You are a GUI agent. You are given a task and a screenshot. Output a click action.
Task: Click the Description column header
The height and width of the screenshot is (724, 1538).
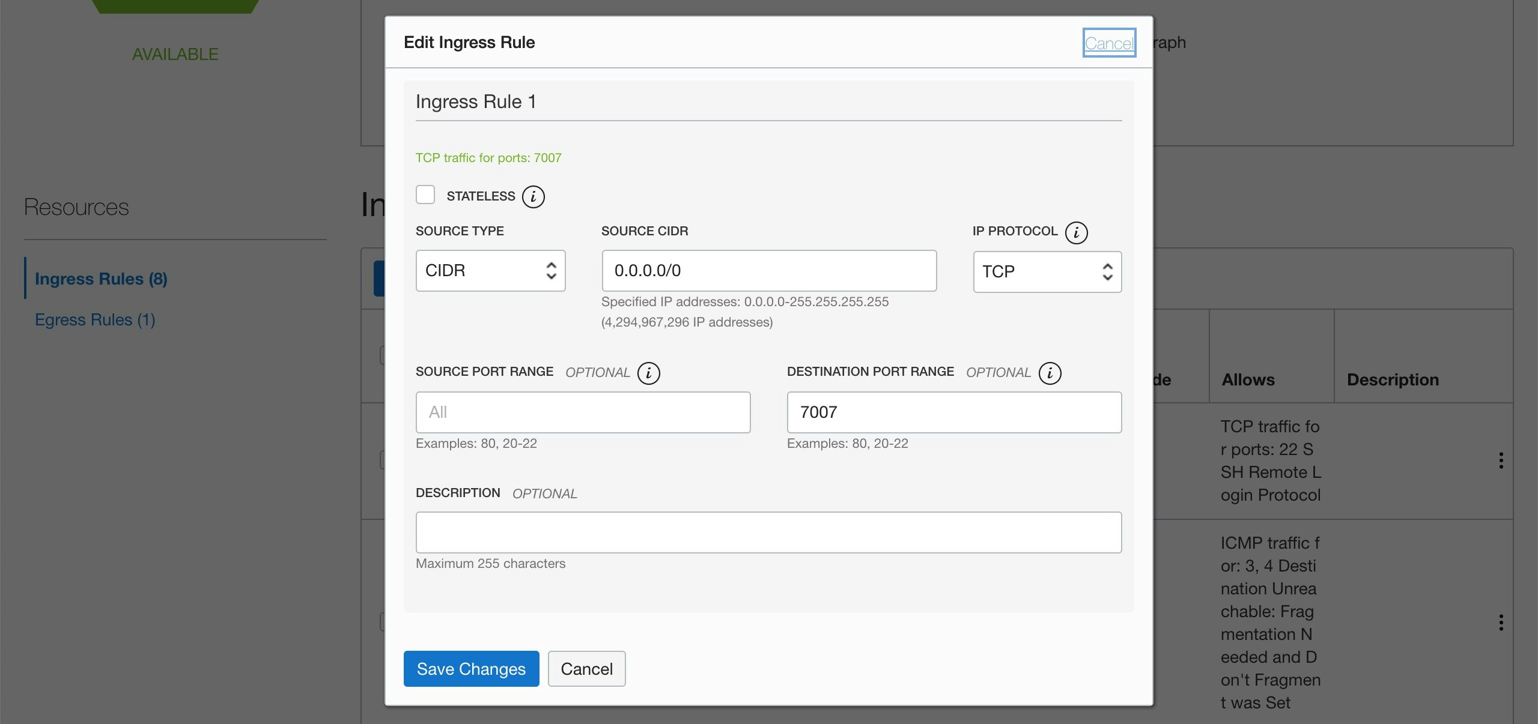pos(1393,379)
